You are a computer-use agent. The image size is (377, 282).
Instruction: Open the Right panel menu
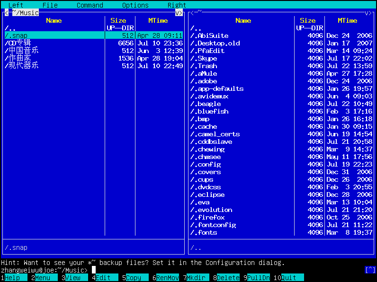pyautogui.click(x=177, y=5)
